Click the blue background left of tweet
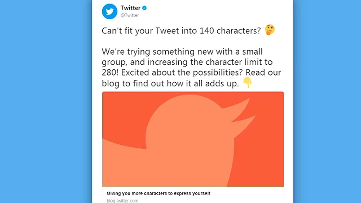 pyautogui.click(x=45, y=103)
